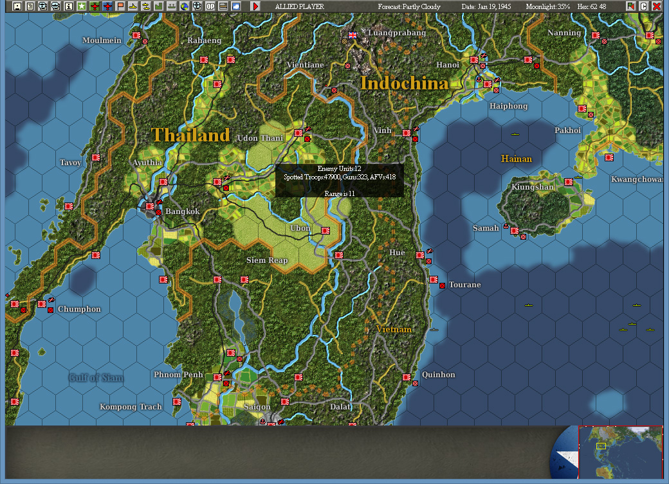
Task: Select the Japanese unit beside Chumphon
Action: point(42,304)
